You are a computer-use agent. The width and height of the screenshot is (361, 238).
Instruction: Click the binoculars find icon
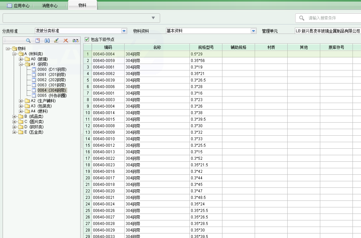click(47, 40)
